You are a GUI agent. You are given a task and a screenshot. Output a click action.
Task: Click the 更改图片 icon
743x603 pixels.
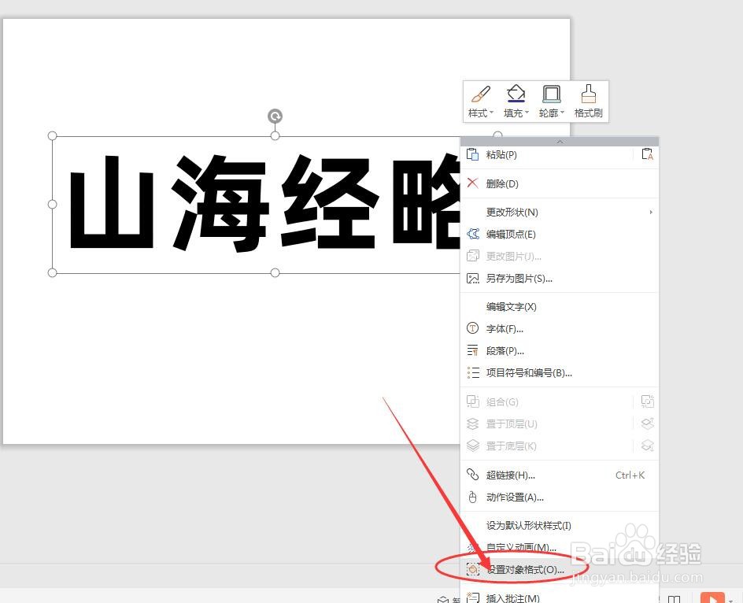(472, 256)
